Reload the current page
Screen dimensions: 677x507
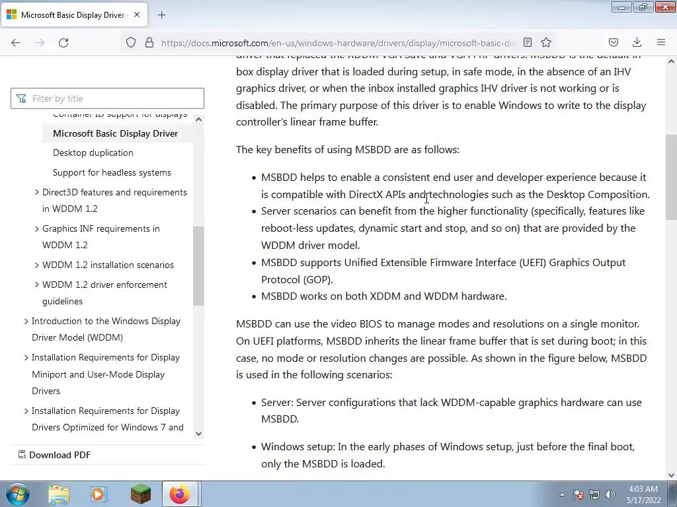click(x=63, y=42)
